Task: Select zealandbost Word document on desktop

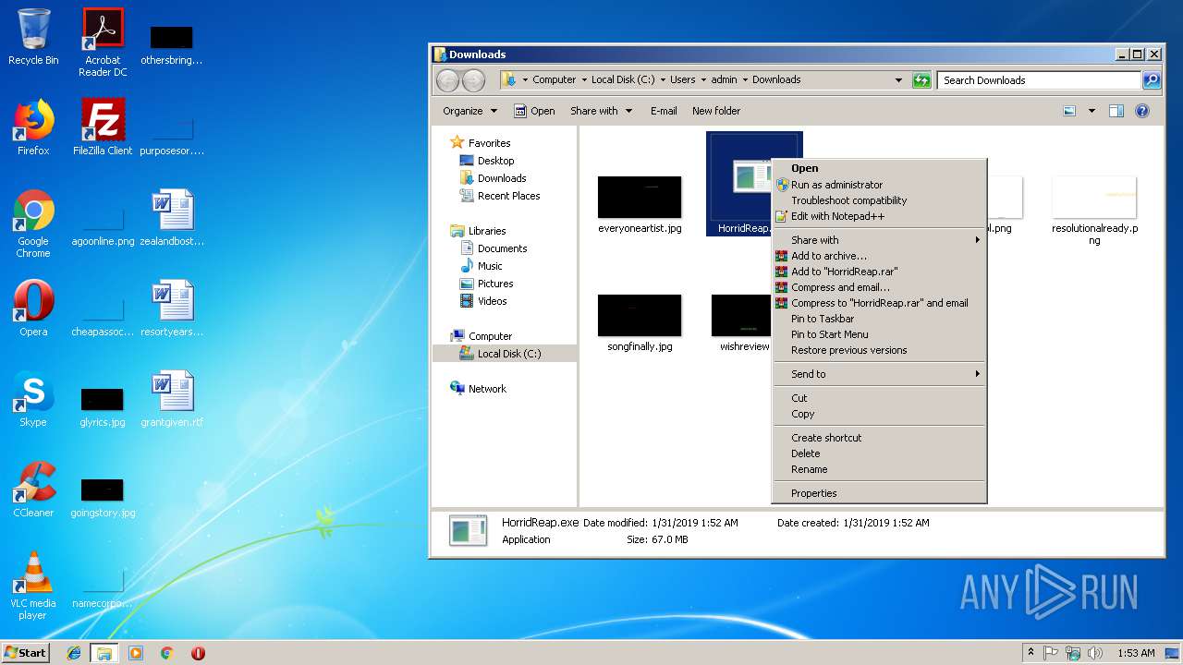Action: coord(172,218)
